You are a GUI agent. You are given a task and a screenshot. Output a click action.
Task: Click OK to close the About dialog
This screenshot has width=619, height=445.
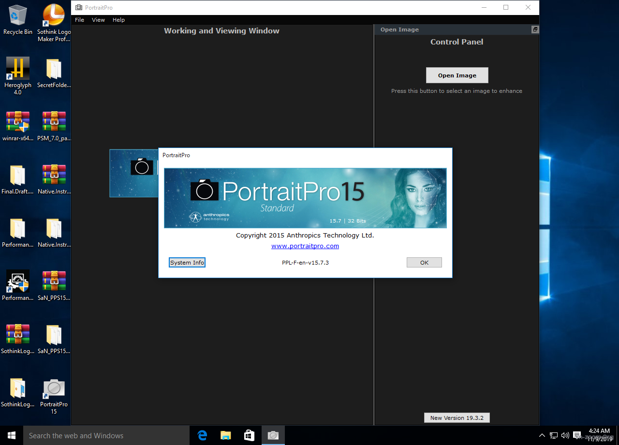424,262
